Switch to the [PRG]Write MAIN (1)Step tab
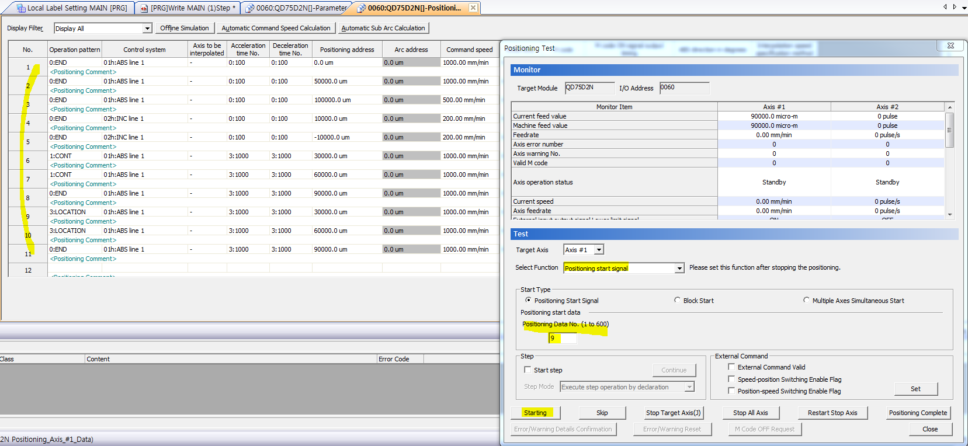The image size is (968, 446). 188,8
